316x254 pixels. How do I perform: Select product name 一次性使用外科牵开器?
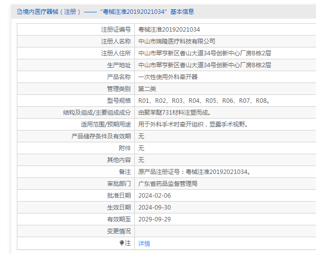pos(168,77)
